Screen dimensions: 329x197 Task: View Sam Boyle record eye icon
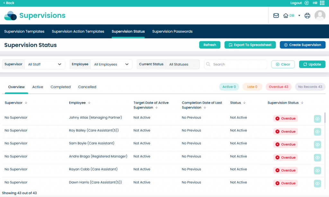(x=317, y=144)
